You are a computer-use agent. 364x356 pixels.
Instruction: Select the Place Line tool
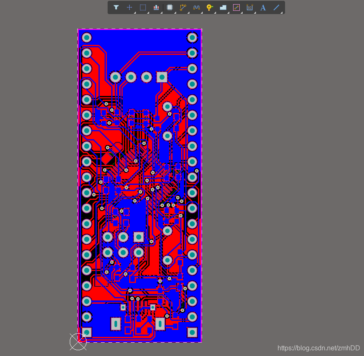point(276,7)
